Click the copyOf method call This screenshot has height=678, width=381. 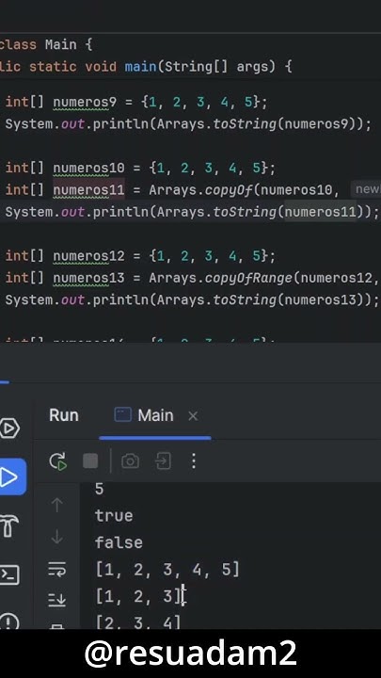(x=229, y=190)
